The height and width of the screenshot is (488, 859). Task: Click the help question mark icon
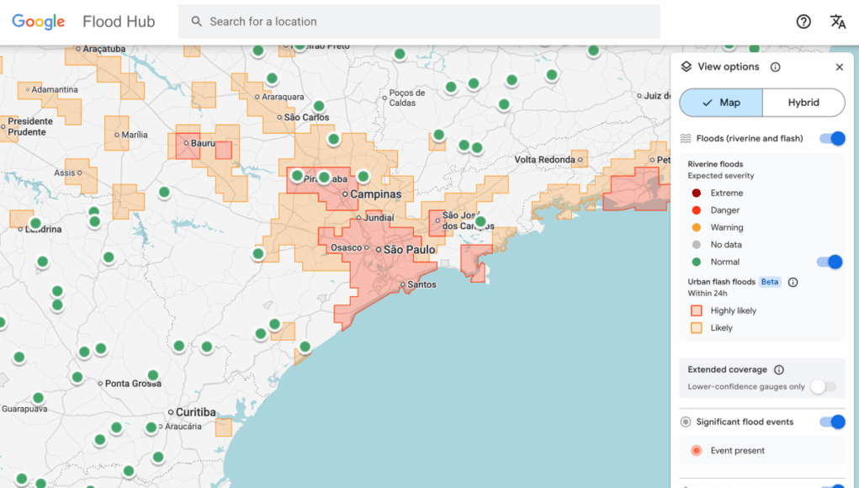803,22
